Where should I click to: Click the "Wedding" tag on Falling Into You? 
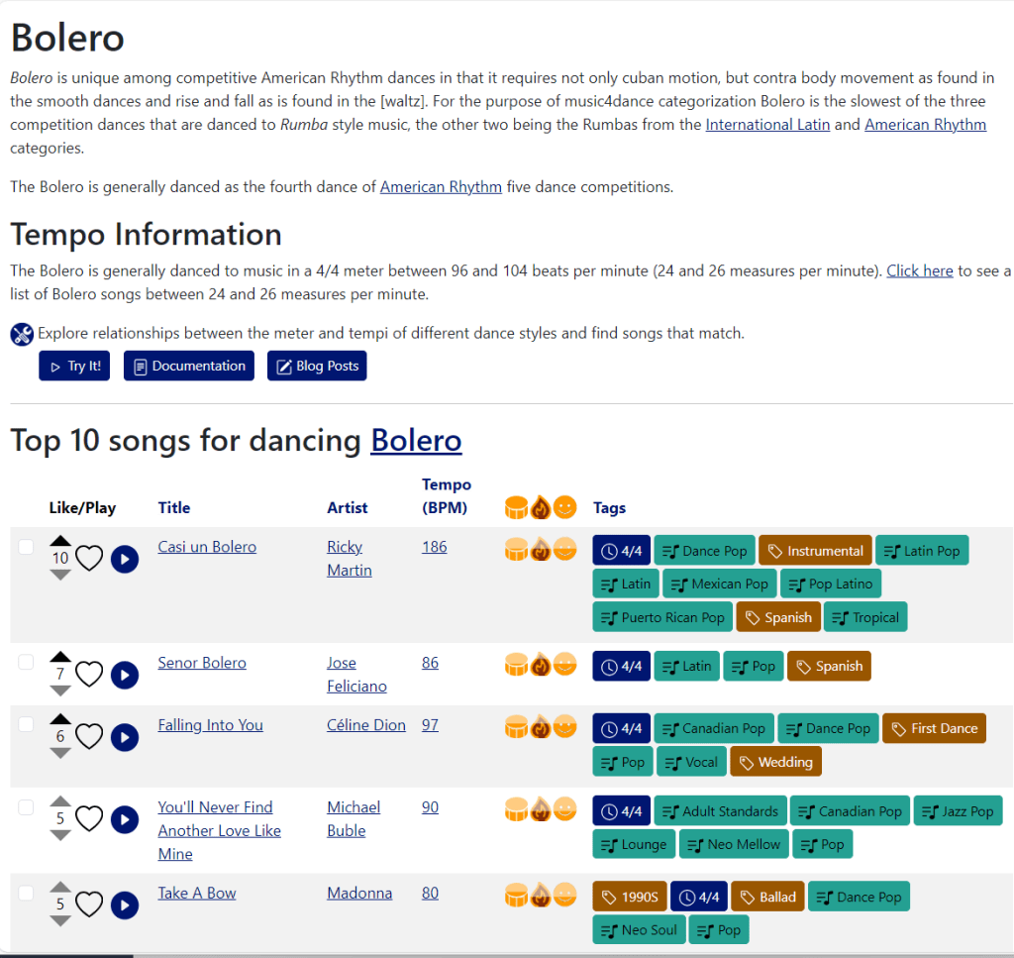775,761
